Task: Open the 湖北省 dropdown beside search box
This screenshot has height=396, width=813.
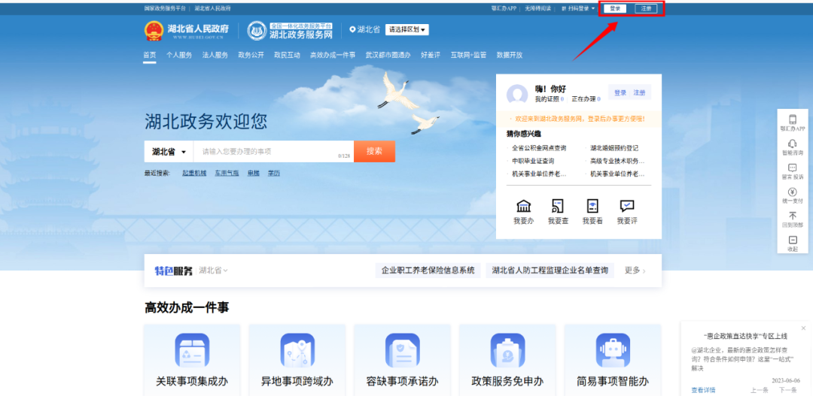Action: pos(169,152)
